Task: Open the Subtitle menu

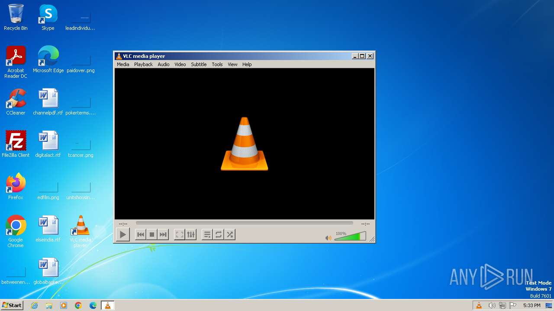Action: [199, 64]
